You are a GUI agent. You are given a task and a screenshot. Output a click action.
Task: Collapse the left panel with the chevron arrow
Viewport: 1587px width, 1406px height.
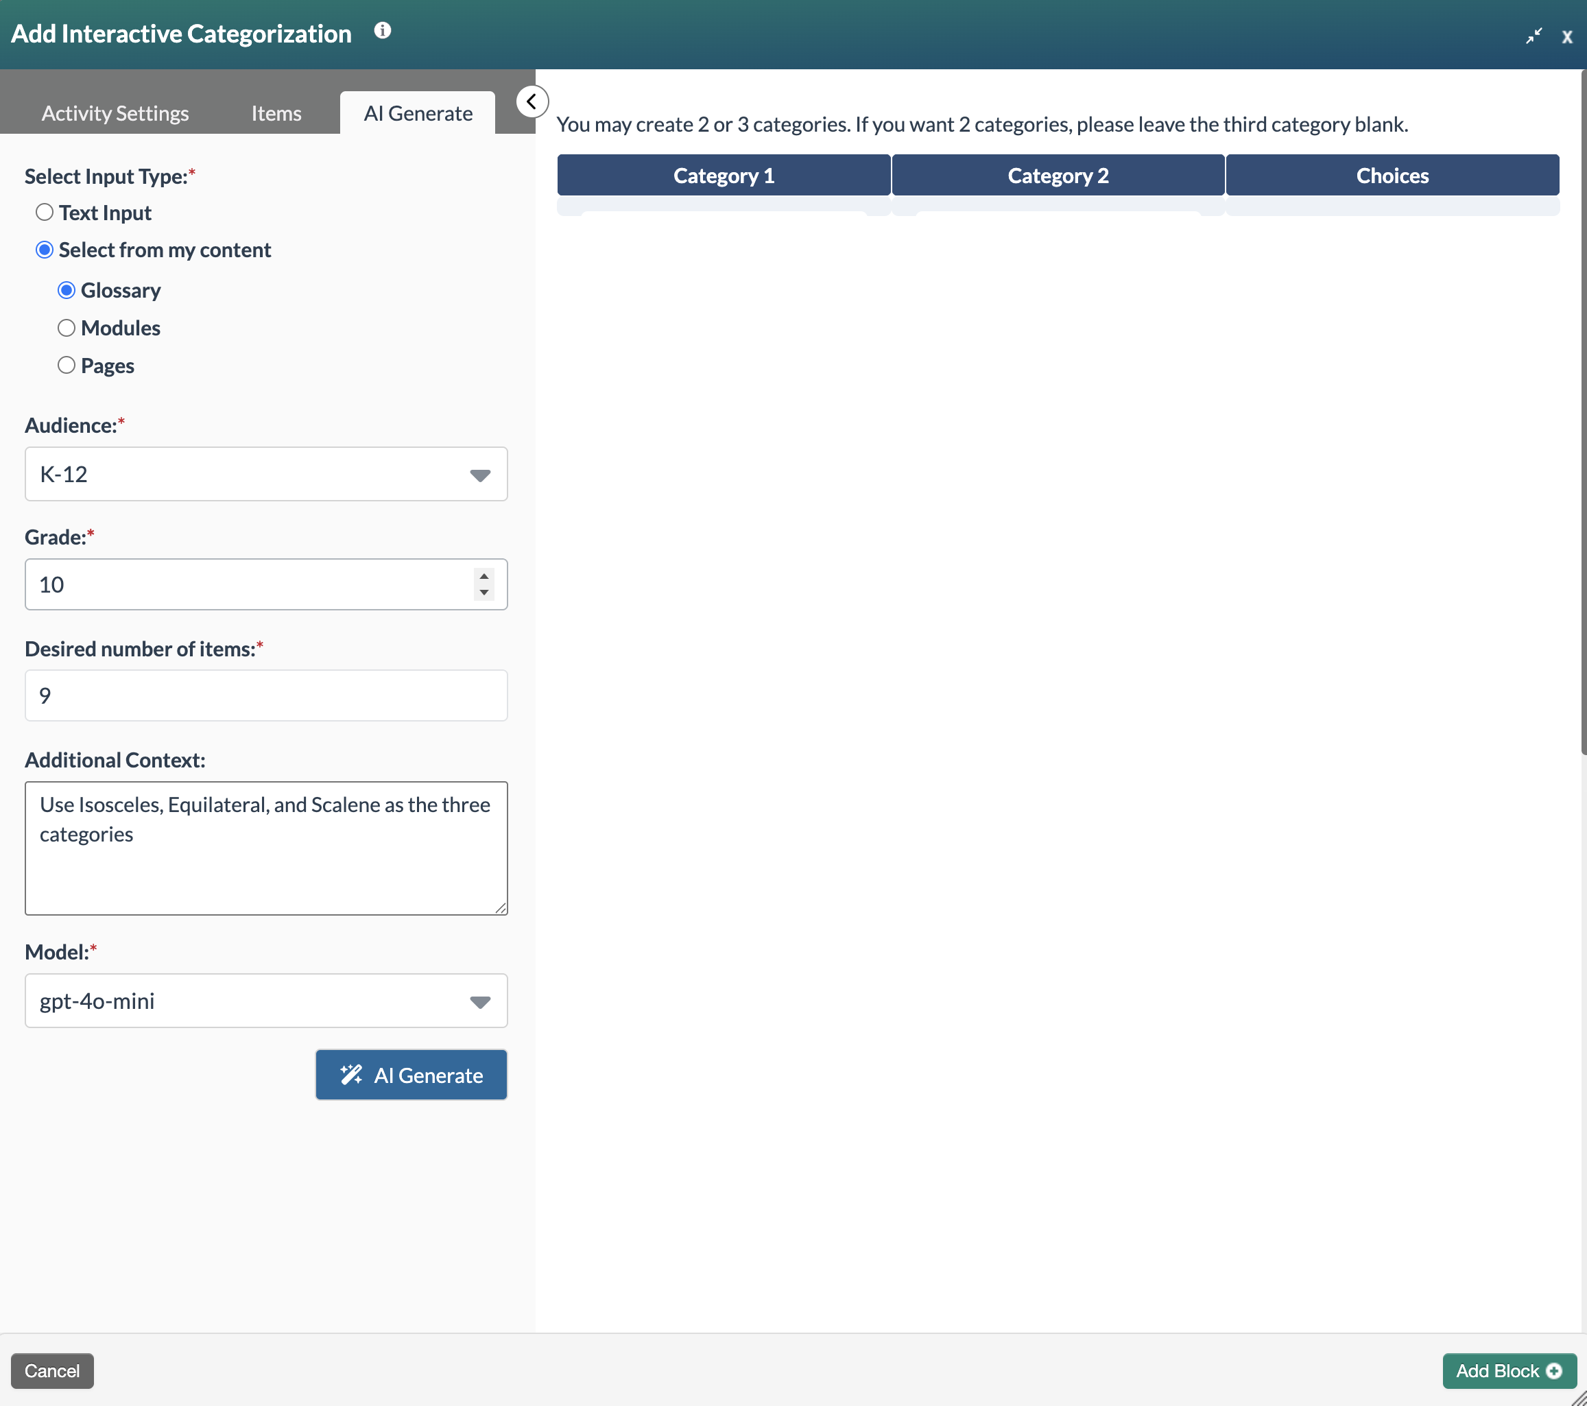532,102
